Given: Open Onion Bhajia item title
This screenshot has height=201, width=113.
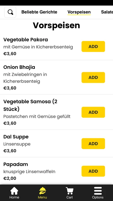Looking at the screenshot, I should coord(19,67).
